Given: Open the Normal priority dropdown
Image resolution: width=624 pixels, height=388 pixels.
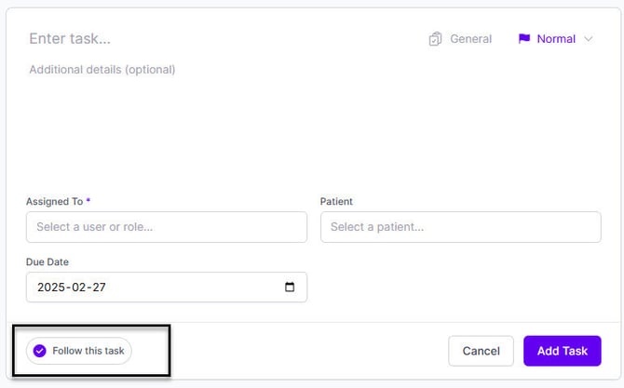Looking at the screenshot, I should (556, 39).
